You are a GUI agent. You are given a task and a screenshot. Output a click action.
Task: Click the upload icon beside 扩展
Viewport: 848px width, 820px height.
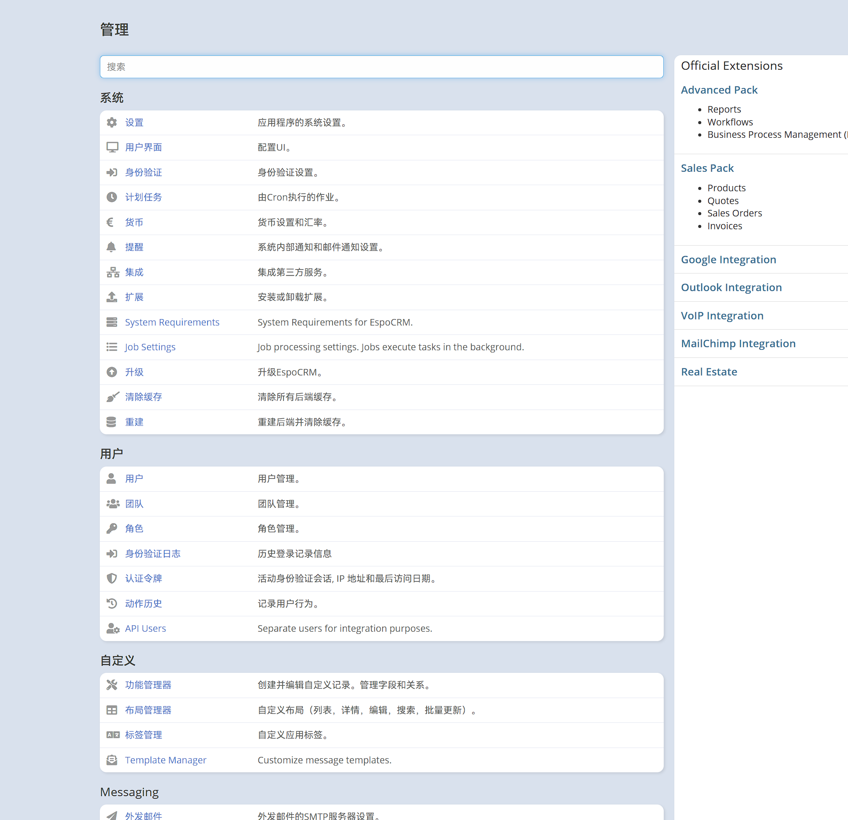[x=112, y=297]
